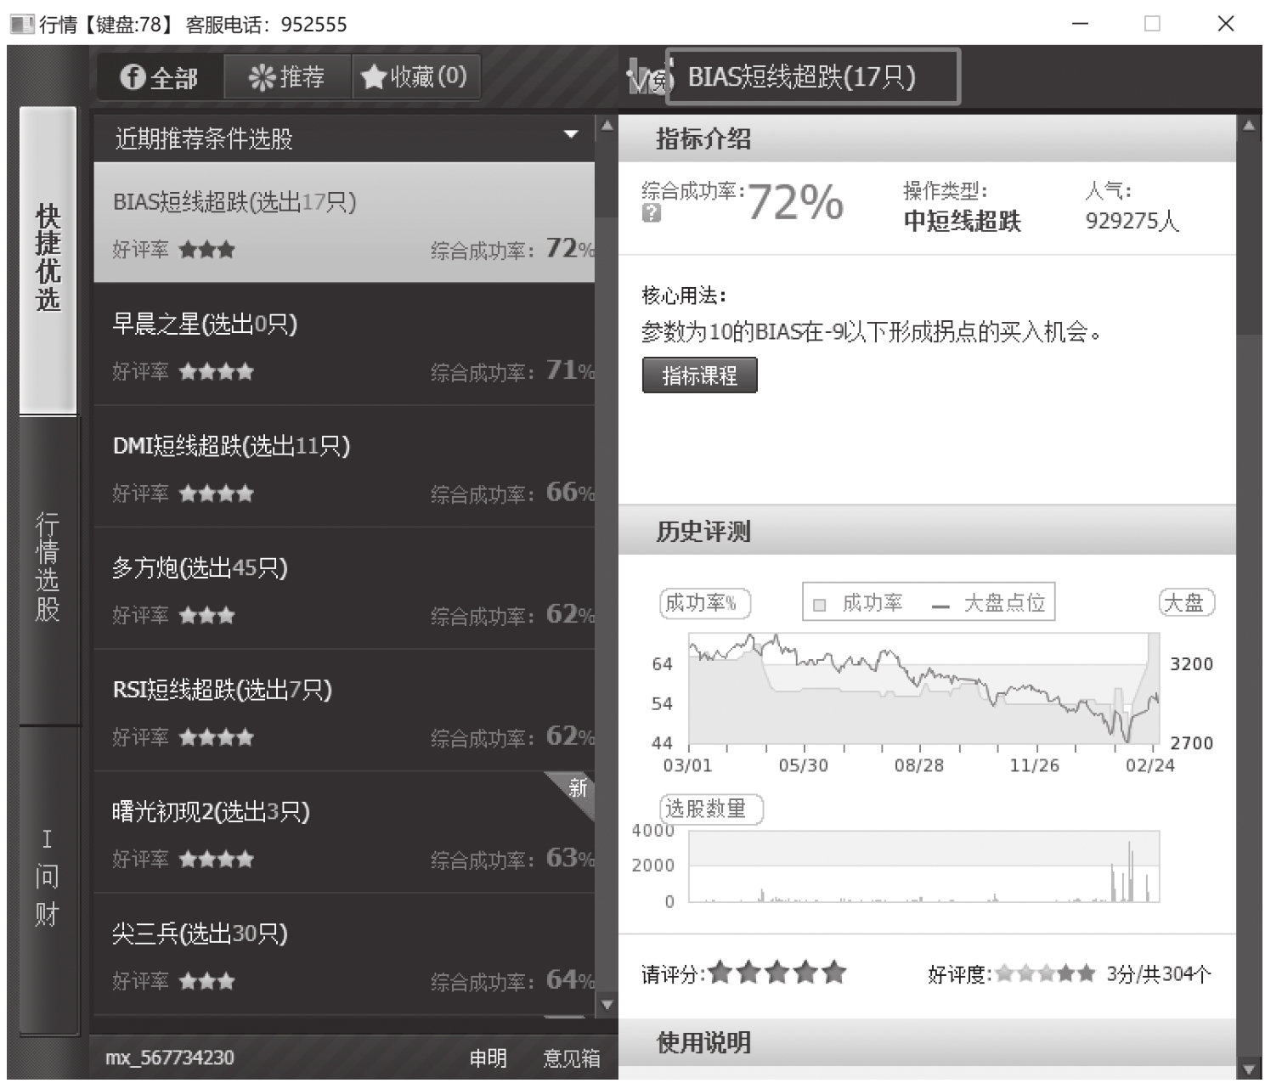Screen dimensions: 1265x1083
Task: Select 多方炮(选出45只) strategy
Action: point(344,589)
